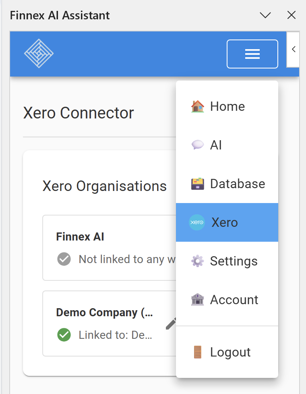This screenshot has height=394, width=306.
Task: Click the Database file cabinet icon
Action: (197, 184)
